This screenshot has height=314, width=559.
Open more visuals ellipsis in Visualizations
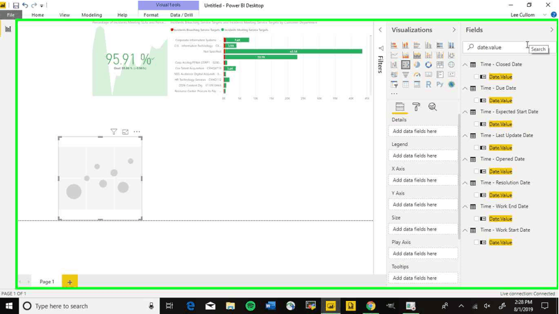[394, 94]
